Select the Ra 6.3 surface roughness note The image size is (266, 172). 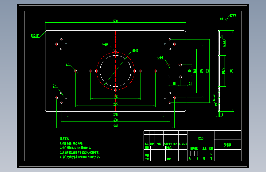click(x=233, y=16)
